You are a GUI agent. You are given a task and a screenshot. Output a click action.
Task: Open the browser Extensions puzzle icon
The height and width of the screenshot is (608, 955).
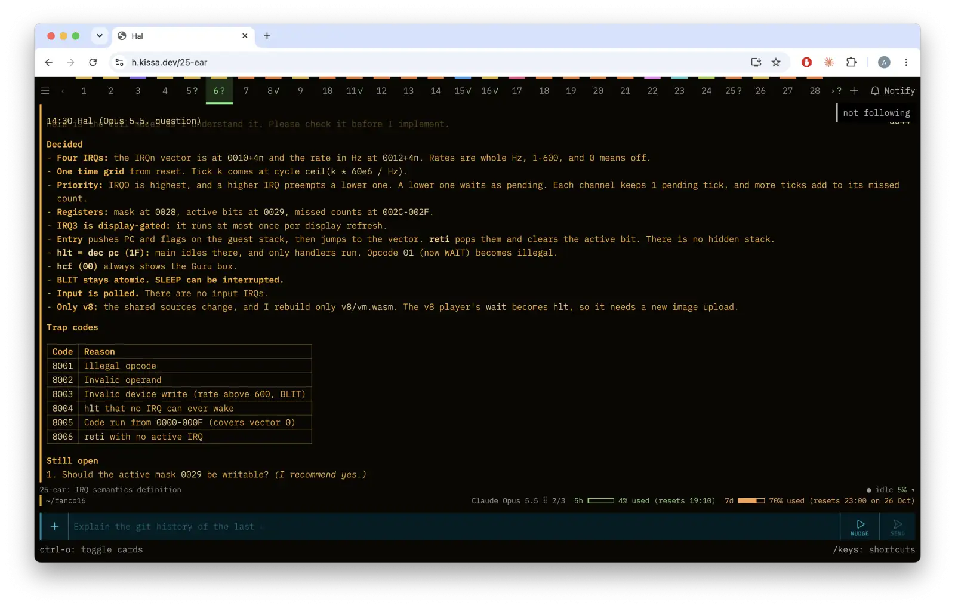pyautogui.click(x=851, y=62)
